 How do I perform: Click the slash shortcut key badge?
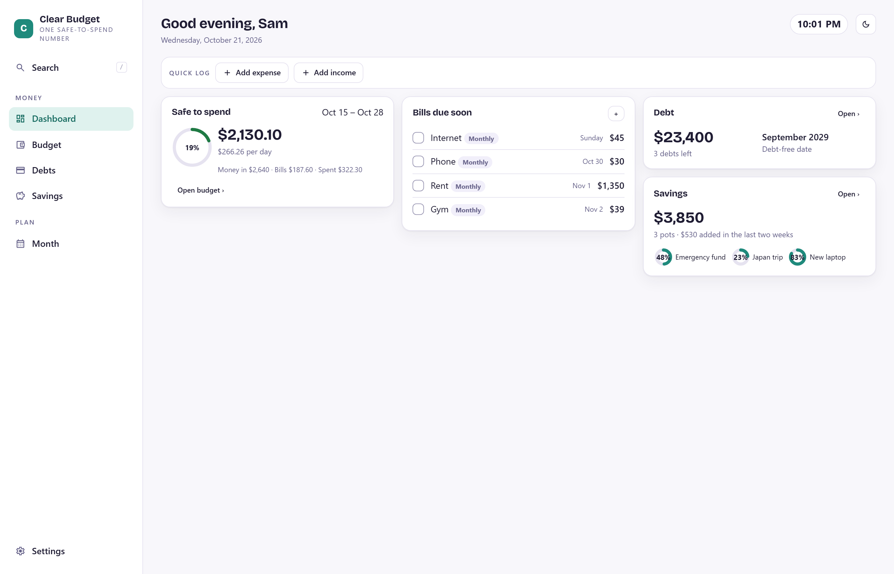coord(121,67)
